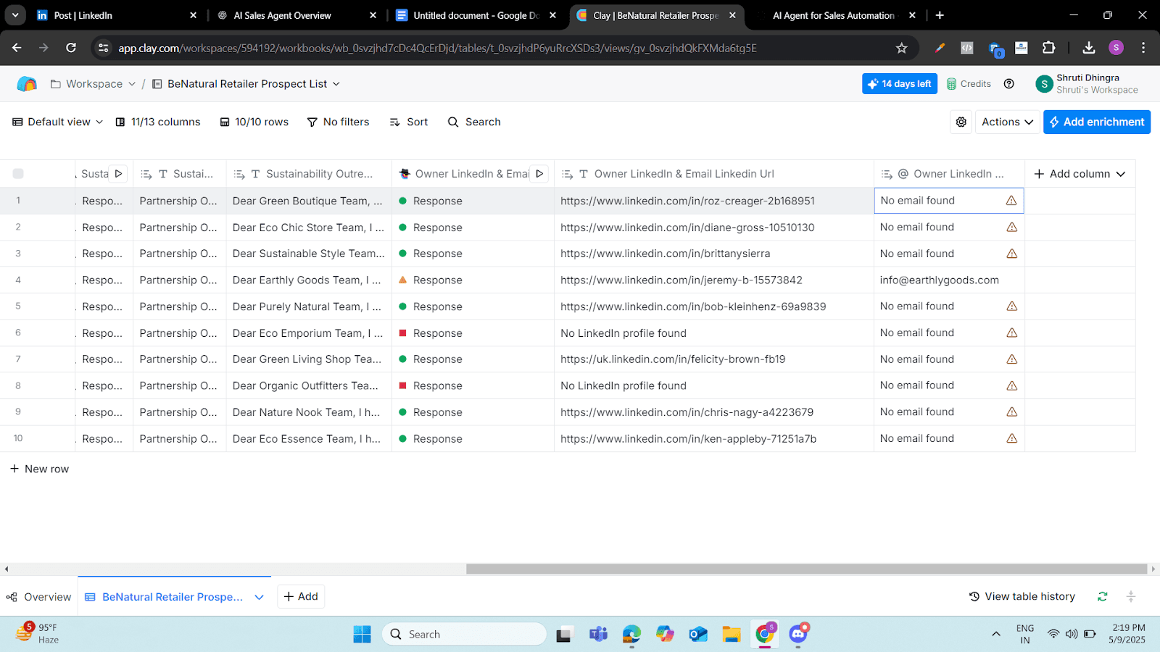Open the Actions dropdown
Screen dimensions: 1160x652
[1008, 122]
